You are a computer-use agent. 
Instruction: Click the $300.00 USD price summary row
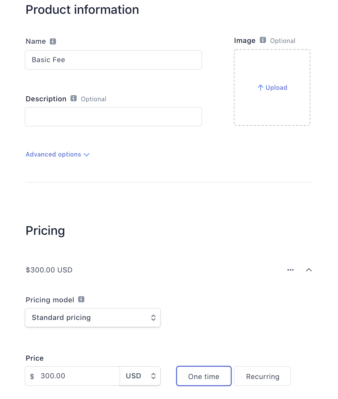49,270
